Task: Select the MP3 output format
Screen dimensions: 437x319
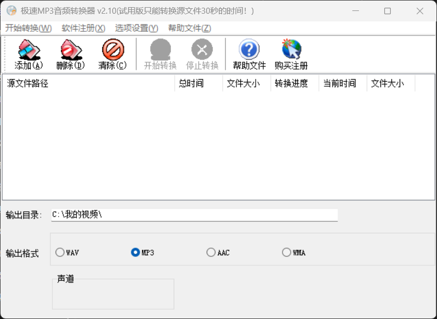Action: click(142, 253)
